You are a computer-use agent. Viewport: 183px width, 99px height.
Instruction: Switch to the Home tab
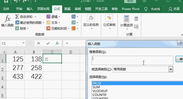pos(19,9)
